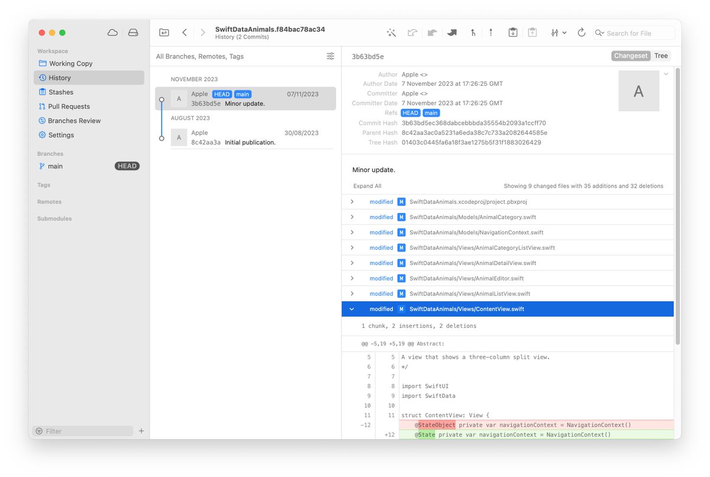
Task: Open Branches Review in sidebar
Action: click(89, 121)
